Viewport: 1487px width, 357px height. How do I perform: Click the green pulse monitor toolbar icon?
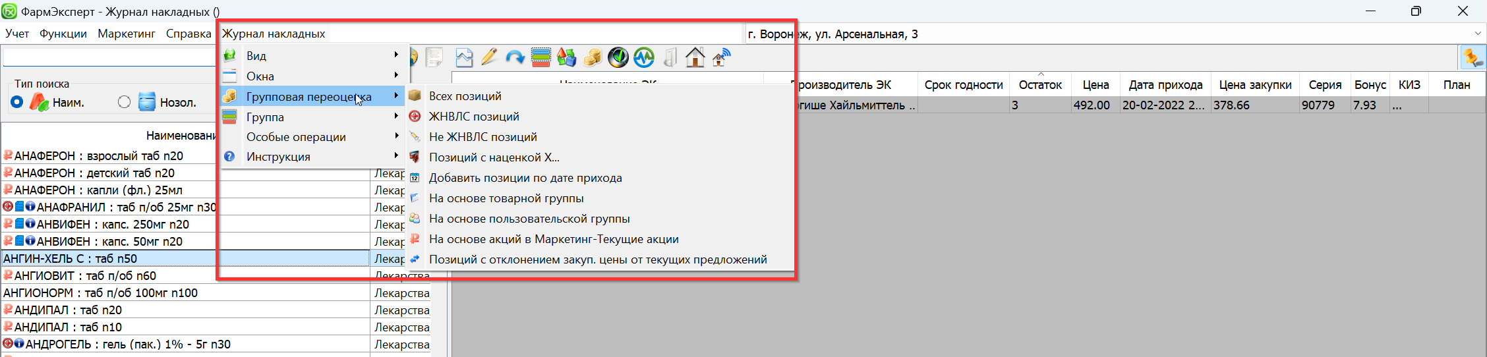(x=644, y=58)
